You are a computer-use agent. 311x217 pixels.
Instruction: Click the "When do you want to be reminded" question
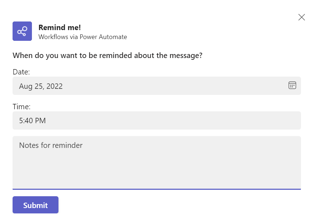(107, 56)
